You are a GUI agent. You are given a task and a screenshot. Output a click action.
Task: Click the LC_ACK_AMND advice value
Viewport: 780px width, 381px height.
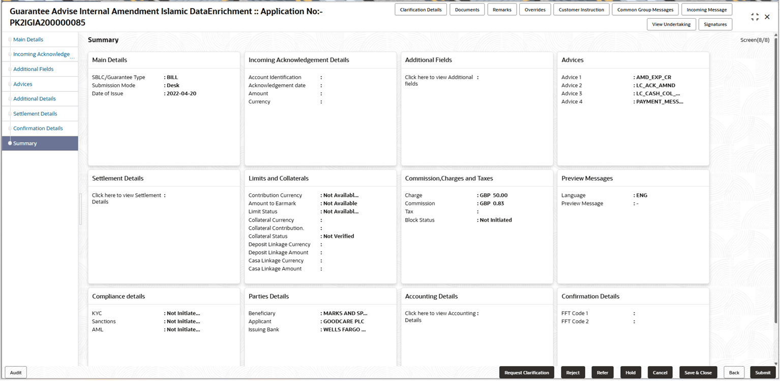pos(655,86)
